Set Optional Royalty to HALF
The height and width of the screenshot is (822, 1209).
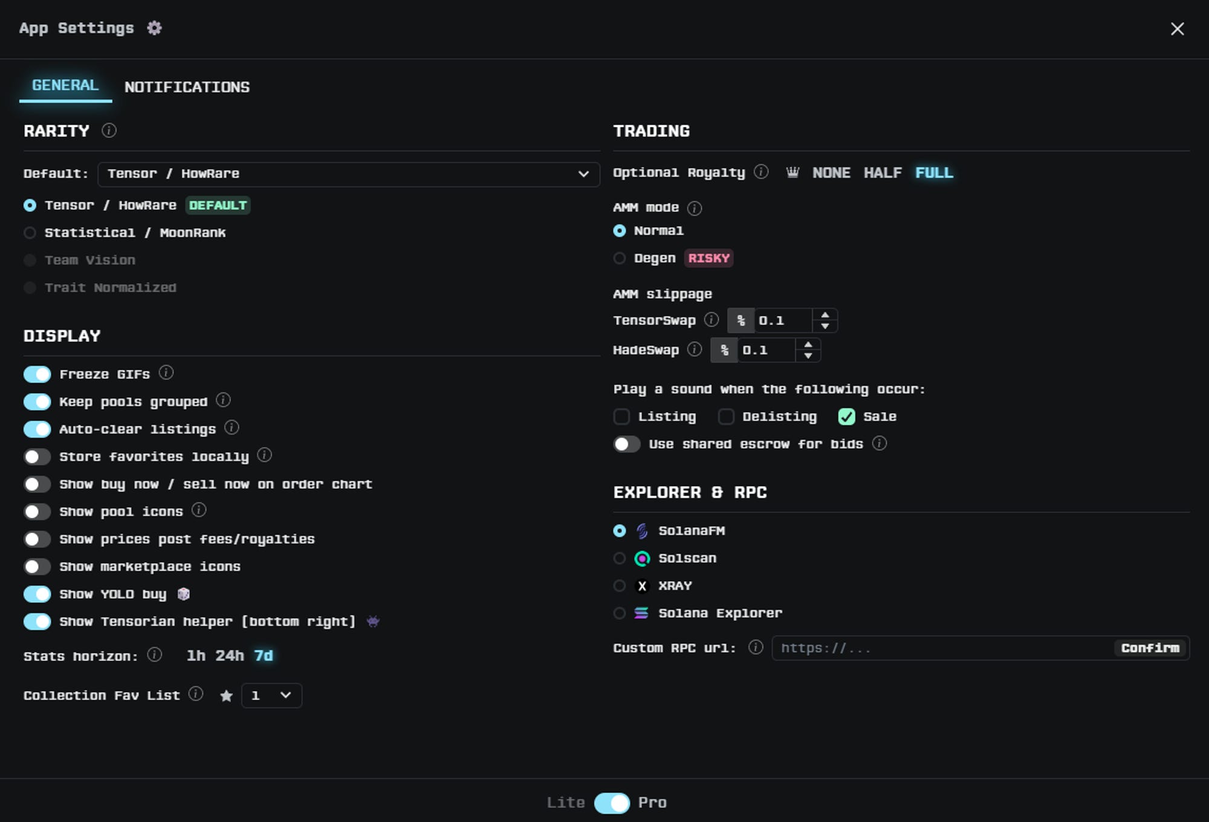point(882,173)
